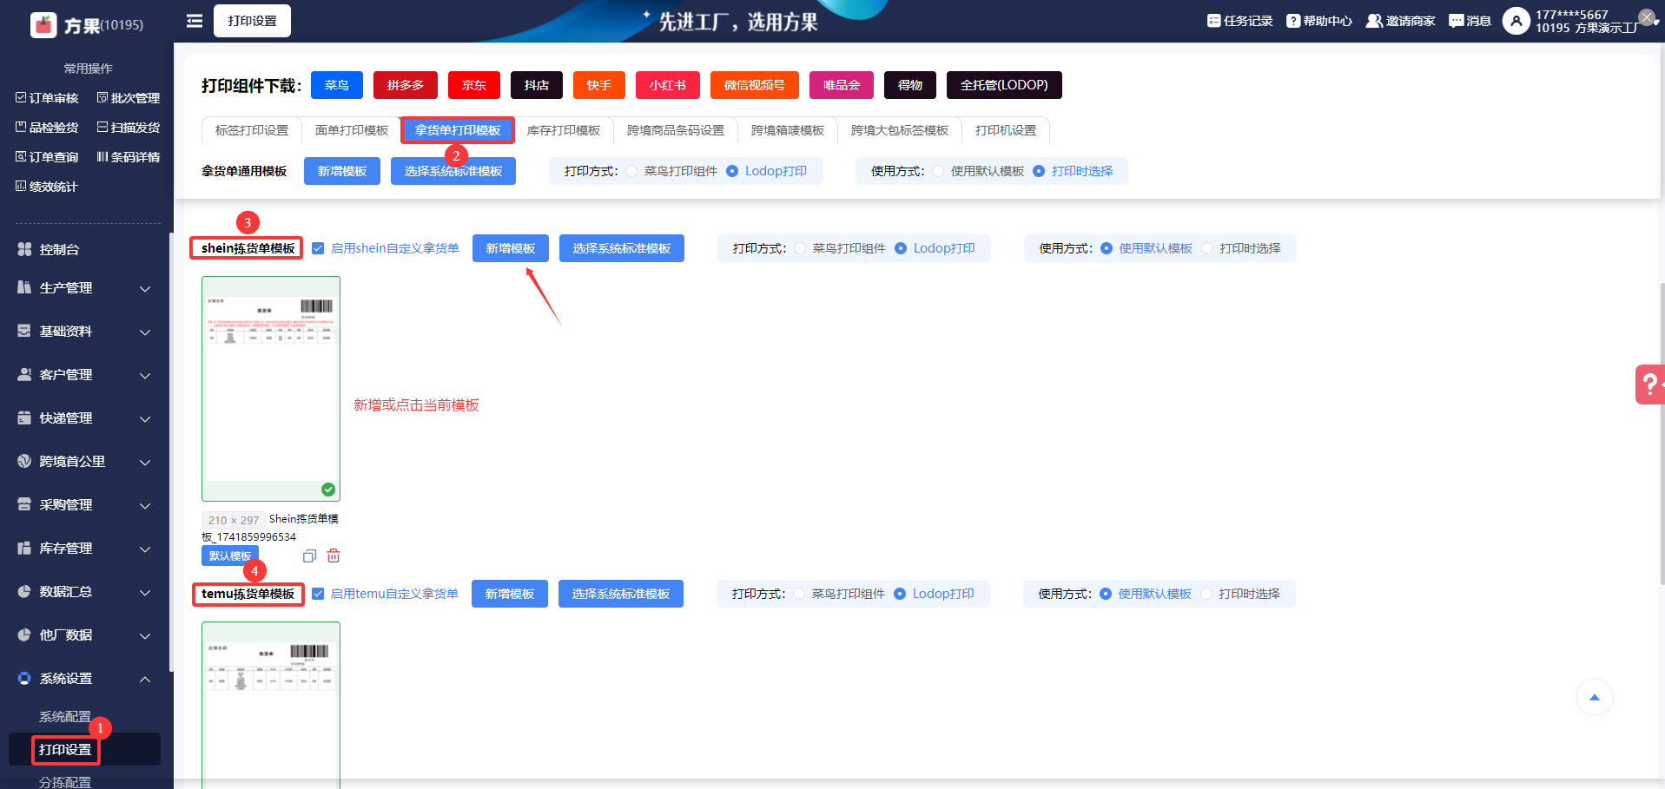This screenshot has height=789, width=1665.
Task: Download 京东 print component
Action: click(x=474, y=85)
